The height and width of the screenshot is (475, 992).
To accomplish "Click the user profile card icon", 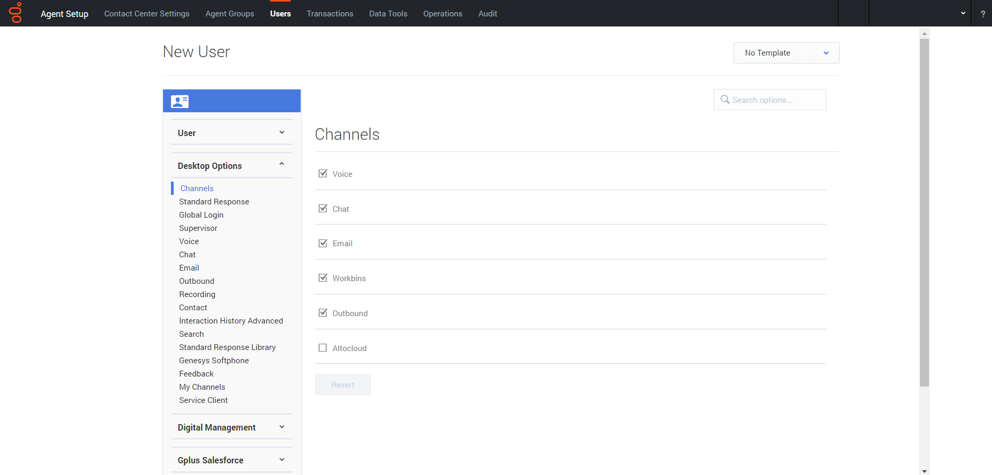I will 180,101.
